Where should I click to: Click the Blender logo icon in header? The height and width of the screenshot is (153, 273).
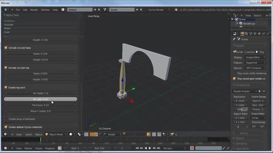coord(176,10)
